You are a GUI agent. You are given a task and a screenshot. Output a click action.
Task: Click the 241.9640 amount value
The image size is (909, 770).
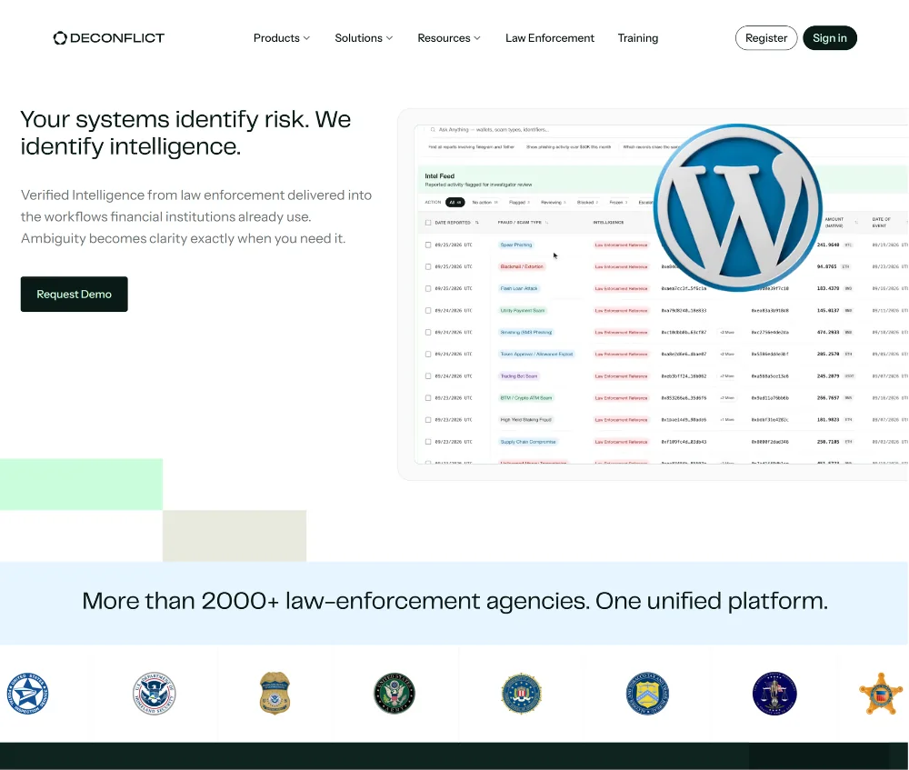828,245
